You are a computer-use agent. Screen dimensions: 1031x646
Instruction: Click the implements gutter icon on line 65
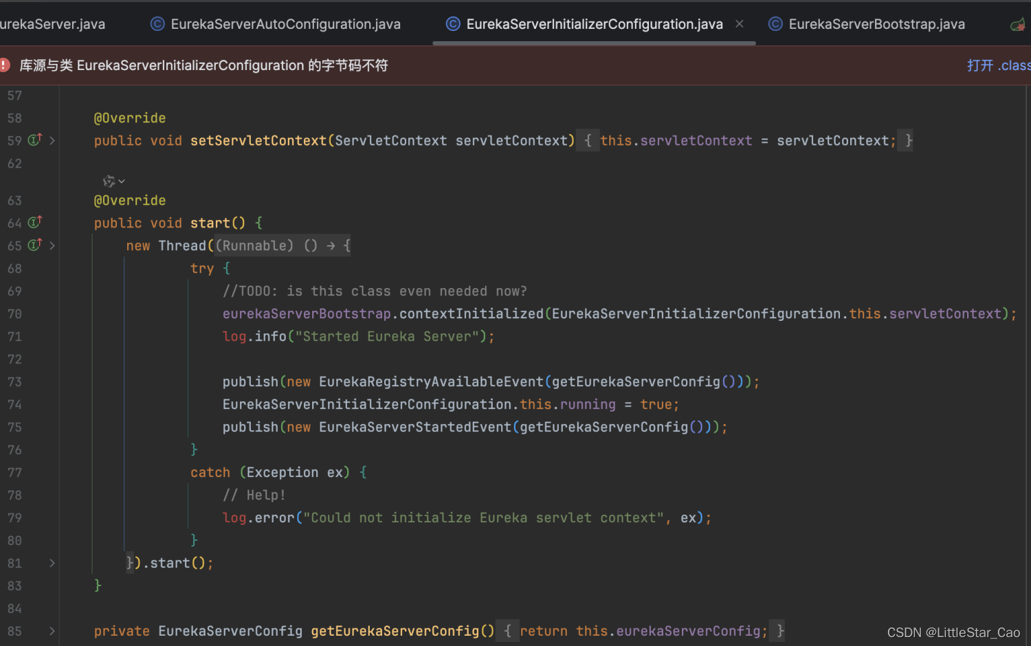click(35, 245)
